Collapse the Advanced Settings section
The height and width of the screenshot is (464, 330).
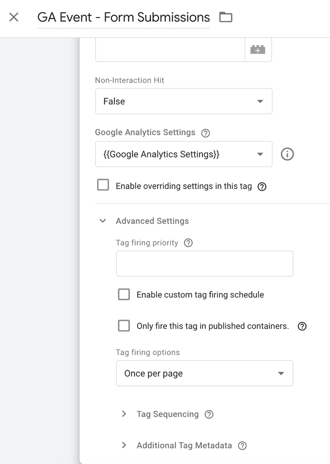click(x=103, y=220)
